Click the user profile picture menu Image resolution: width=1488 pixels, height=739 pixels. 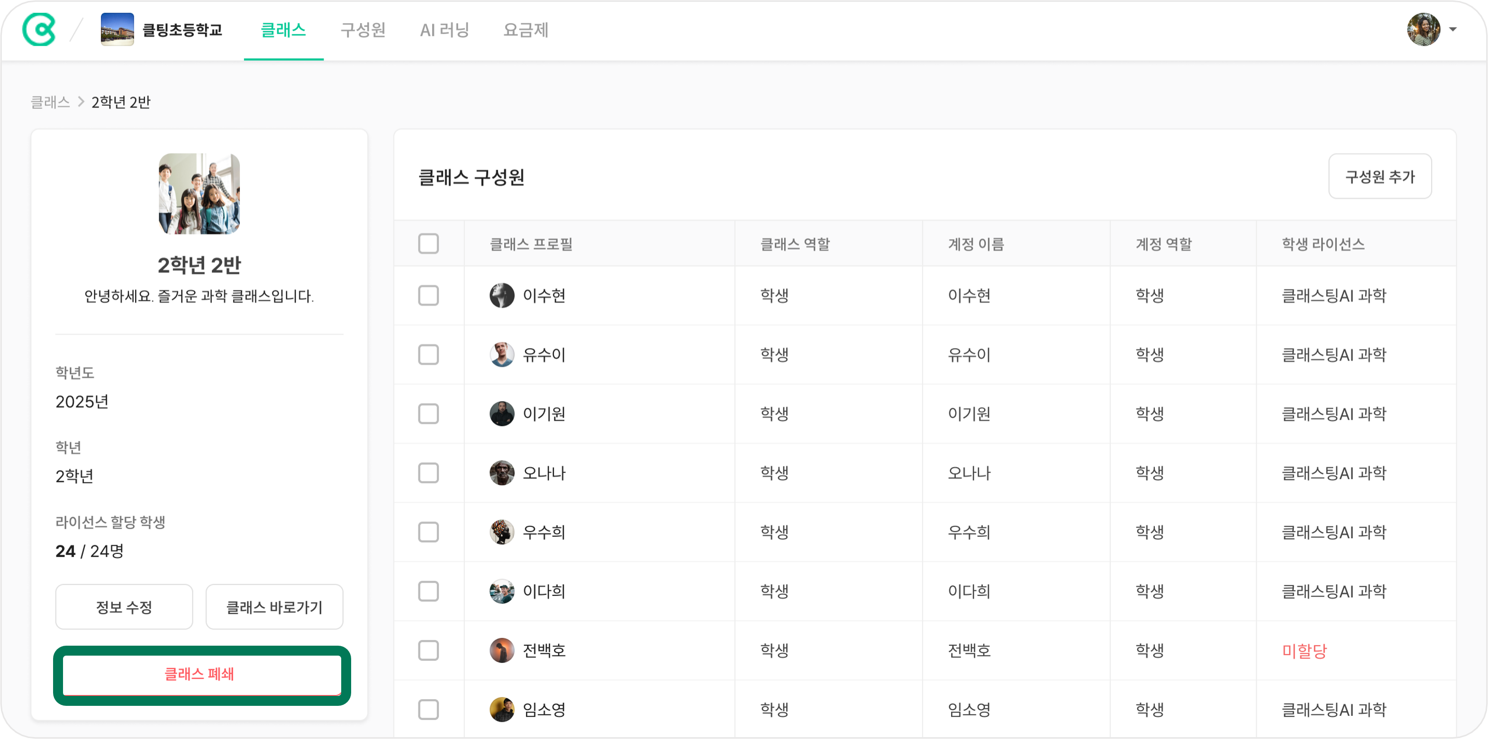point(1423,29)
